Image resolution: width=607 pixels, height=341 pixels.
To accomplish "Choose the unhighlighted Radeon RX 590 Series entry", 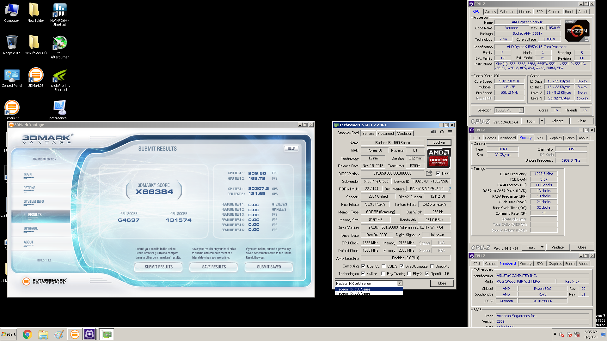I will (x=369, y=293).
